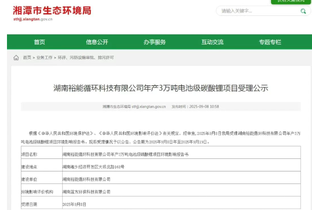
Task: Click the home icon in breadcrumb
Action: pos(16,58)
